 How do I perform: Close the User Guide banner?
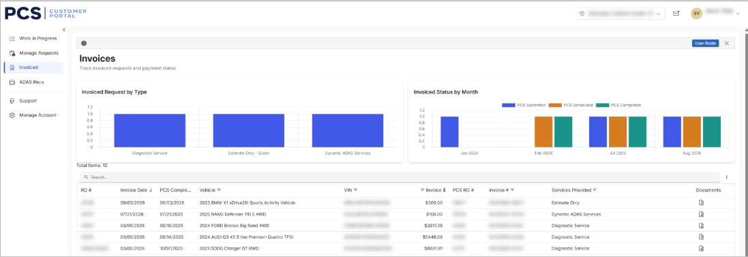tap(727, 44)
